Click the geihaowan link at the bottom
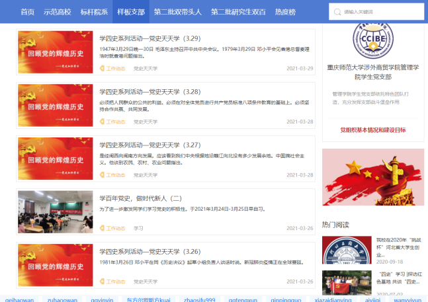 click(19, 299)
